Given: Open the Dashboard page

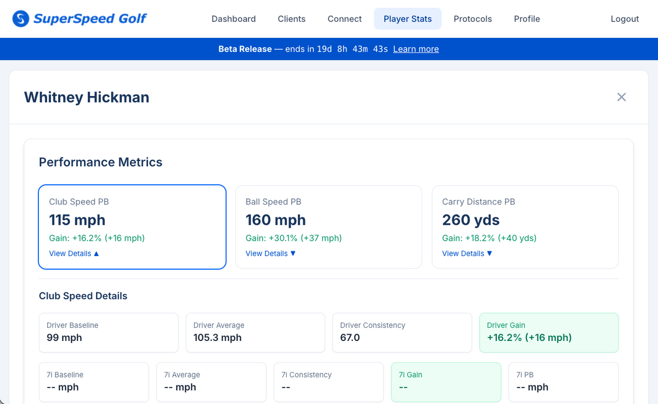Looking at the screenshot, I should (x=234, y=19).
